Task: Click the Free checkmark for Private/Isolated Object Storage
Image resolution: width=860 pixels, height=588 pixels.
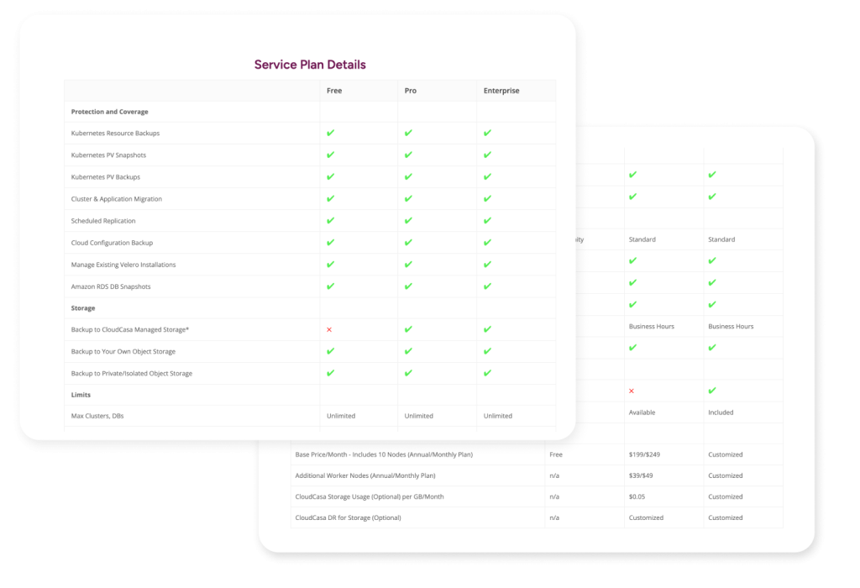Action: pos(330,373)
